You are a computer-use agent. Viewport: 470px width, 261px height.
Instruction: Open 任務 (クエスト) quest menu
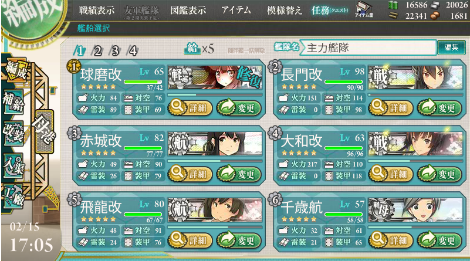coord(330,11)
